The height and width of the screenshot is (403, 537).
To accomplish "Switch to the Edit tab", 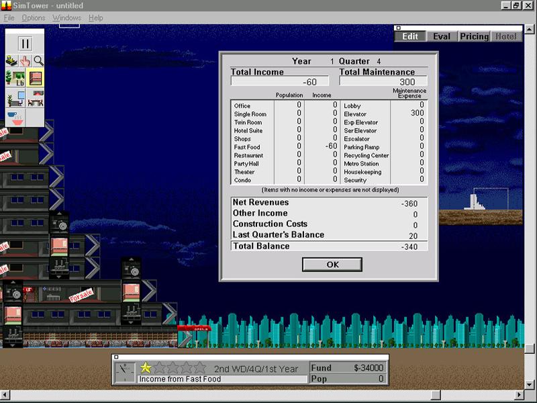I will click(x=410, y=36).
